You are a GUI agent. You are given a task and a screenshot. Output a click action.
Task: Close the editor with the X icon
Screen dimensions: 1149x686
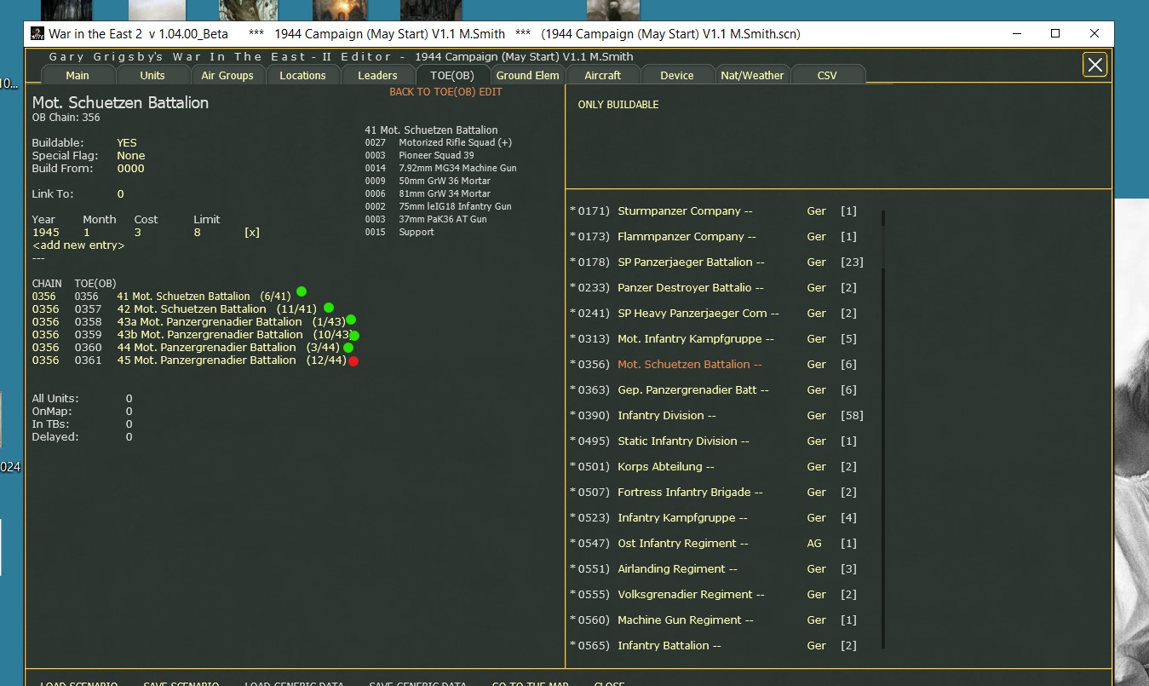pos(1094,65)
